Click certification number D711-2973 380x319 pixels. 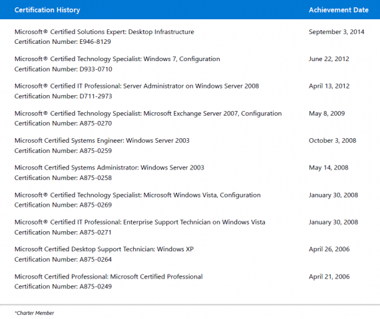pyautogui.click(x=63, y=96)
